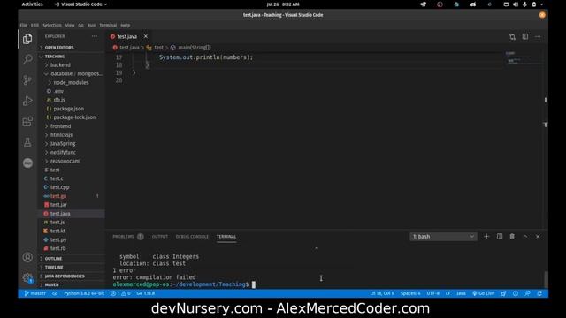566x318 pixels.
Task: Open test.kt file
Action: click(72, 231)
